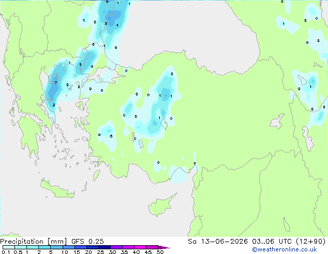Image resolution: width=328 pixels, height=254 pixels.
Task: Click the legend label '20'
Action: point(88,252)
